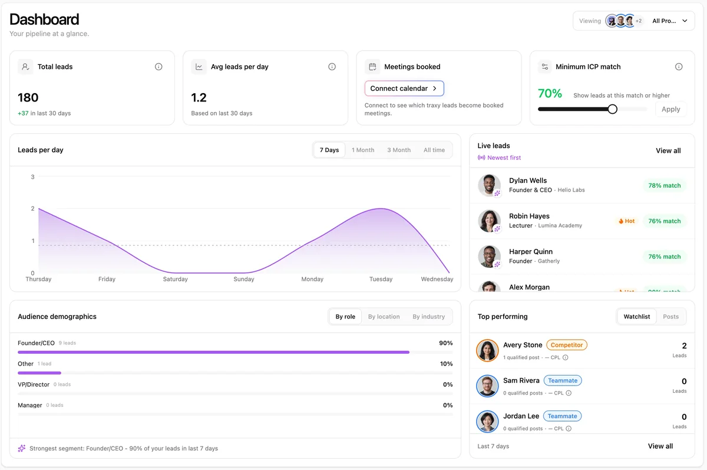Screen dimensions: 707x470
Task: Show demographics By role
Action: pyautogui.click(x=345, y=317)
